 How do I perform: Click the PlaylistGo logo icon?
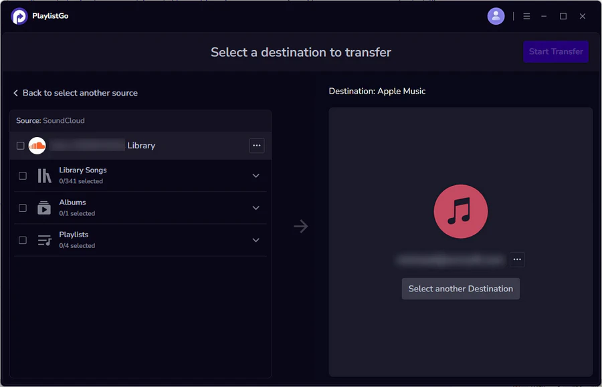[19, 16]
